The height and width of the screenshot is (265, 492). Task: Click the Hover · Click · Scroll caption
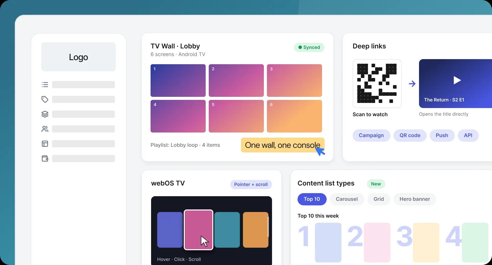(x=179, y=259)
